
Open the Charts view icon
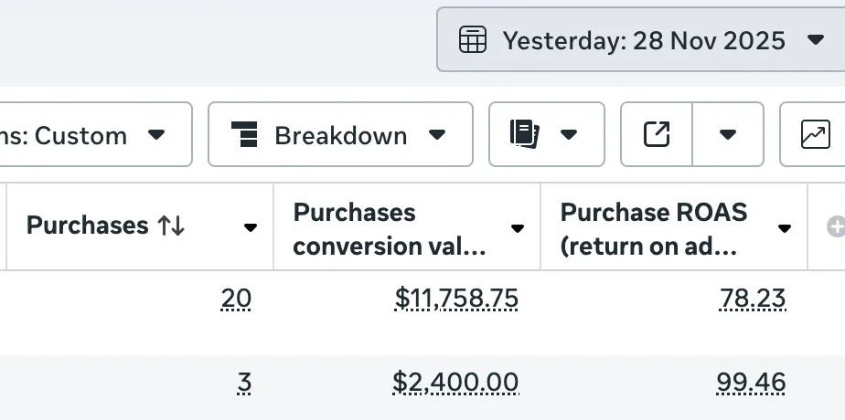814,135
